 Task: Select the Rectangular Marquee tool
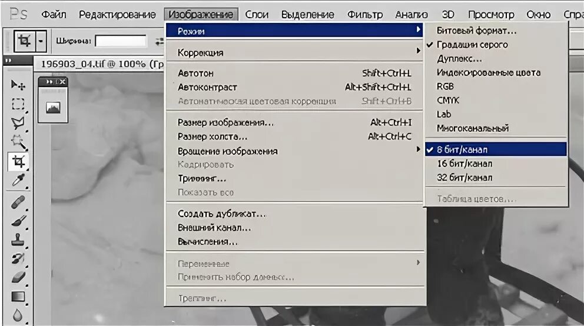(18, 104)
